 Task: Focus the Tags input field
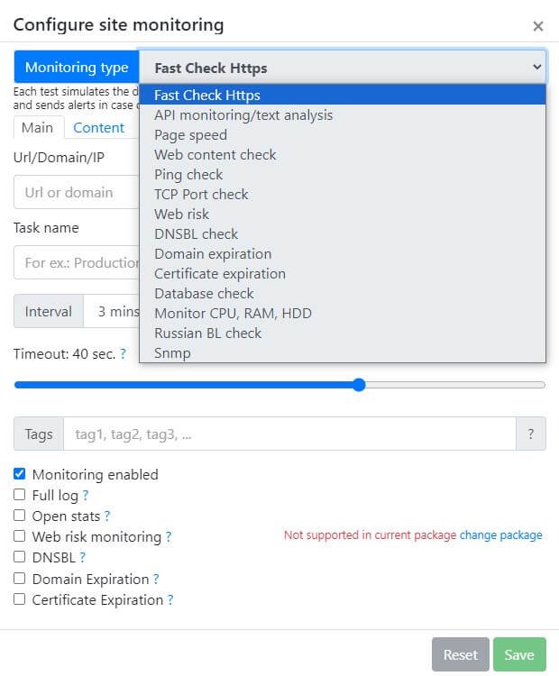pos(289,434)
